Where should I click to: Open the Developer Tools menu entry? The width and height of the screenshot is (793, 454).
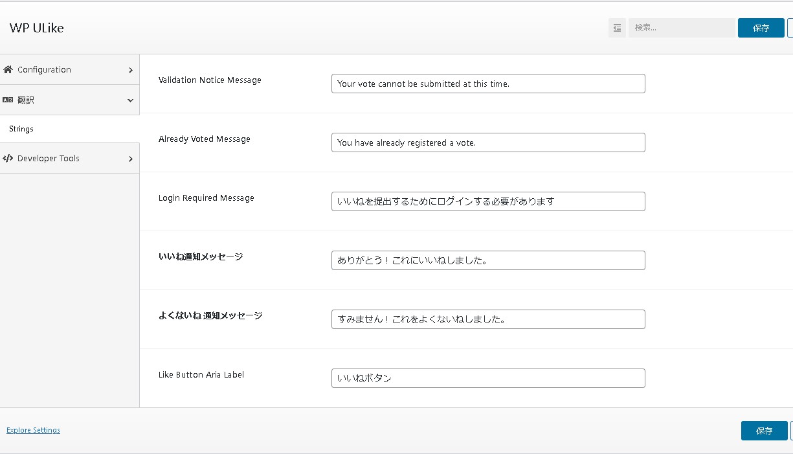click(49, 158)
